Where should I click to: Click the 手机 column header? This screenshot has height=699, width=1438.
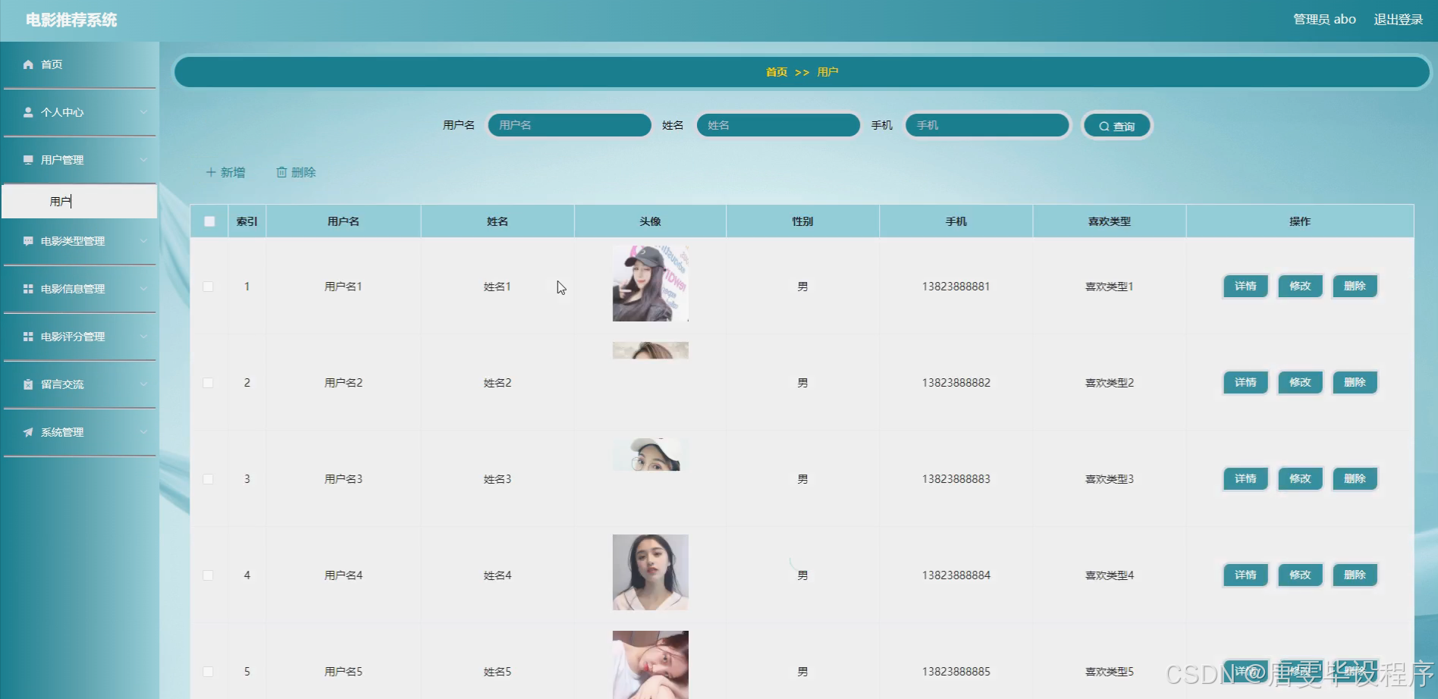(956, 221)
